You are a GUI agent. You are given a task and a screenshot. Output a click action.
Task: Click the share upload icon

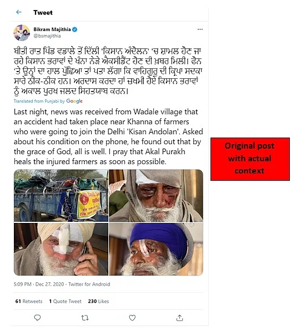(x=179, y=318)
